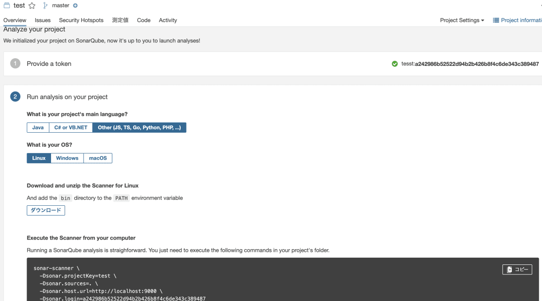The width and height of the screenshot is (542, 301).
Task: Click the list icon in Project information
Action: pyautogui.click(x=496, y=20)
